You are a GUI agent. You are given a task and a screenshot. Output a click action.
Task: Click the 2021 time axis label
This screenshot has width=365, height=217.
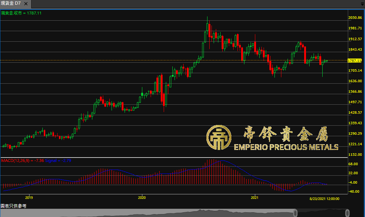coord(255,198)
